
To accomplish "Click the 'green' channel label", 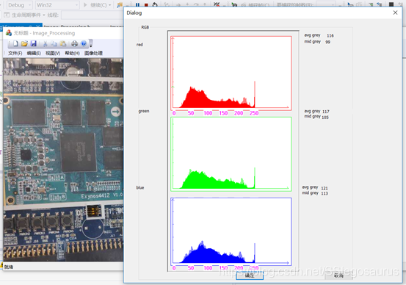I will click(144, 111).
